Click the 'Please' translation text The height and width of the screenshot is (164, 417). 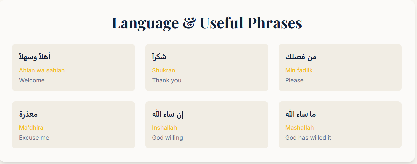pos(294,80)
